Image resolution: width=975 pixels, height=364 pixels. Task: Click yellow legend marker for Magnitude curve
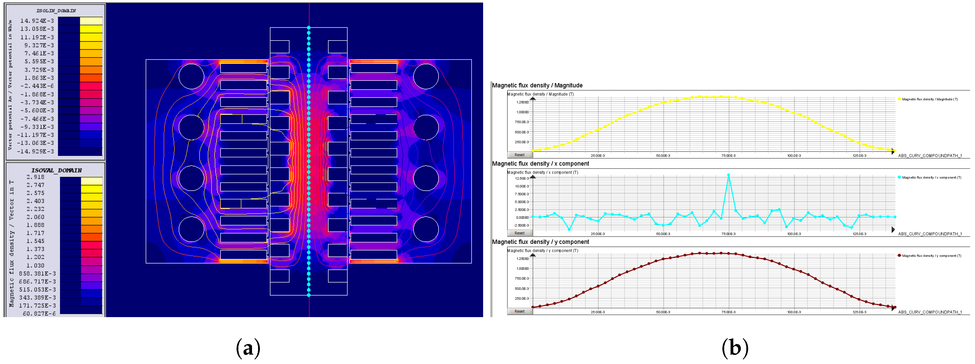tap(899, 99)
